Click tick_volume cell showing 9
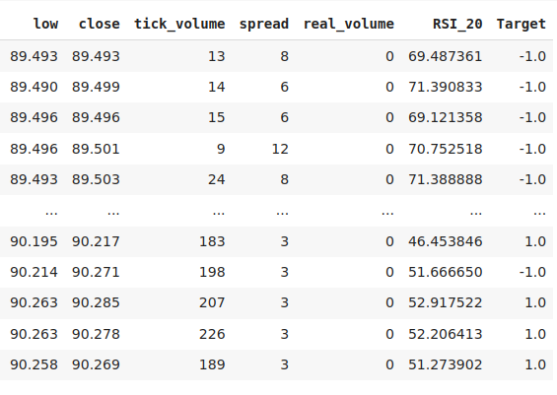557x395 pixels. (221, 149)
